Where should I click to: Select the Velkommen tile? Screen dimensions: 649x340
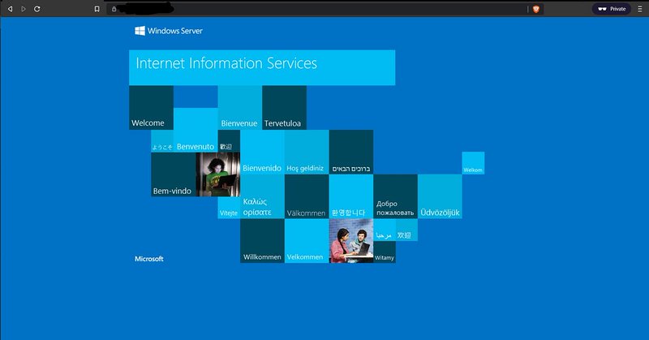(307, 241)
